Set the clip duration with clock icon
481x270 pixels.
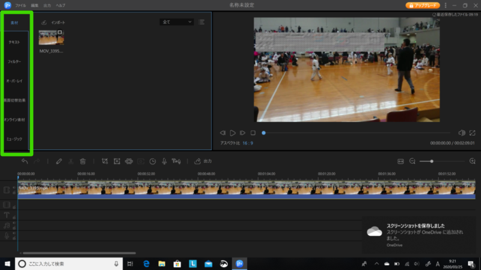pos(153,161)
